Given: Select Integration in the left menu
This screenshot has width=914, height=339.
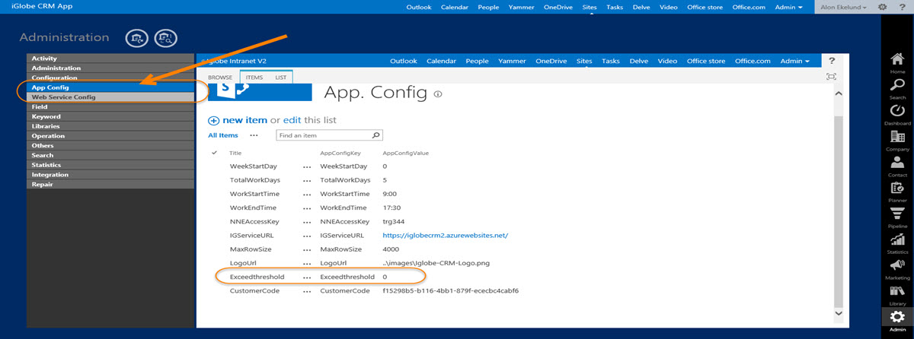Looking at the screenshot, I should click(x=110, y=175).
